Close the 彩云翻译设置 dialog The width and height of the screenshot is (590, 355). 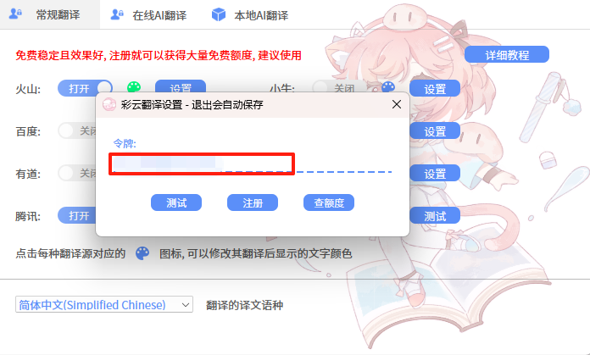[x=397, y=104]
